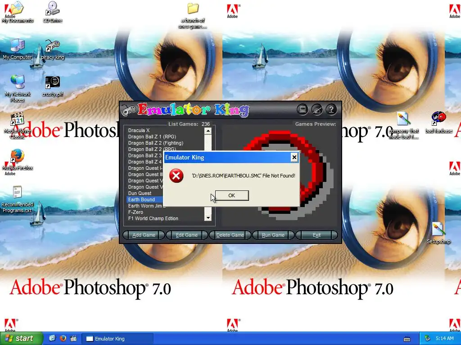This screenshot has height=345, width=461.
Task: Select Dun Quest in games list
Action: point(145,193)
